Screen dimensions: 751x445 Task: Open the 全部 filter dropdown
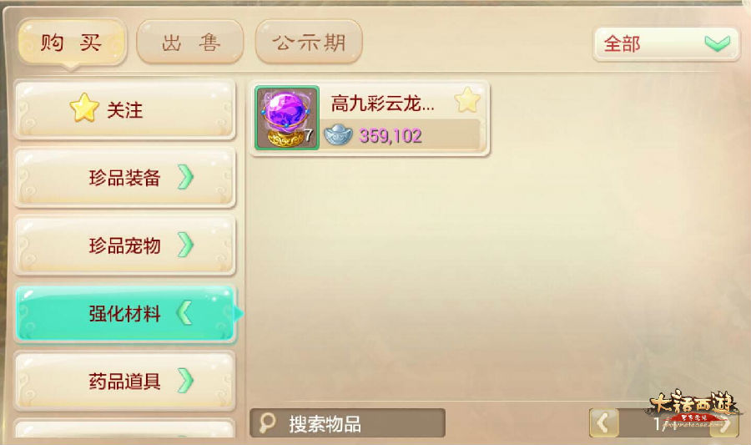[x=666, y=44]
